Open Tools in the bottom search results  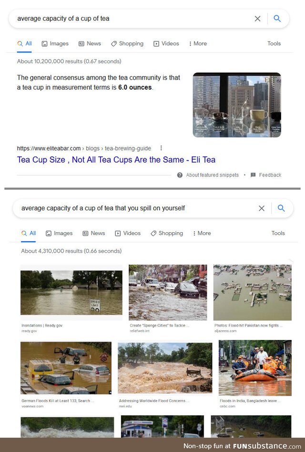[x=278, y=233]
